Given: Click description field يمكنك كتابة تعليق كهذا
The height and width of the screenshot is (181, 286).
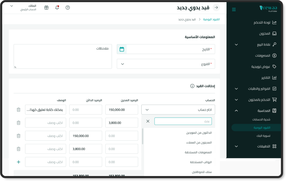Looking at the screenshot, I should 46,110.
